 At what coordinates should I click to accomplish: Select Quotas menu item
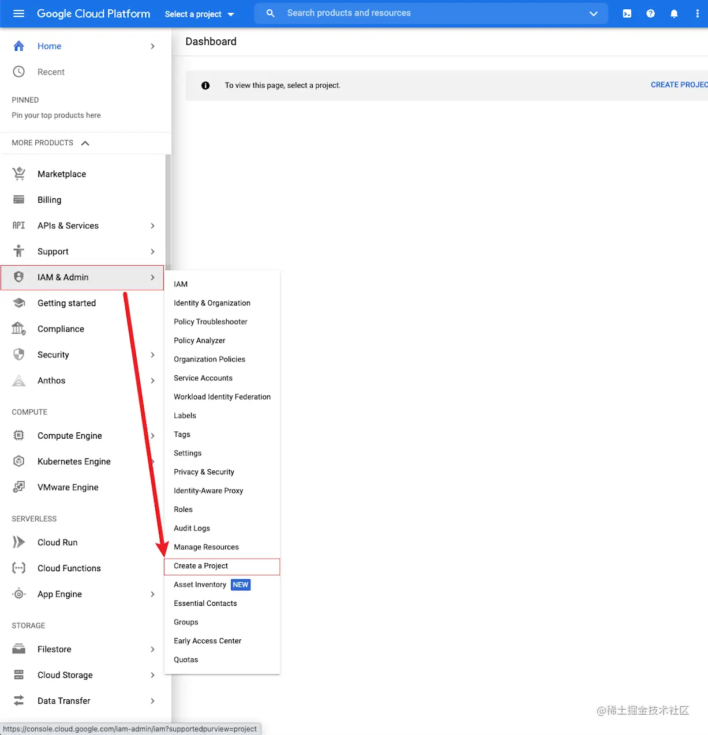pos(222,659)
